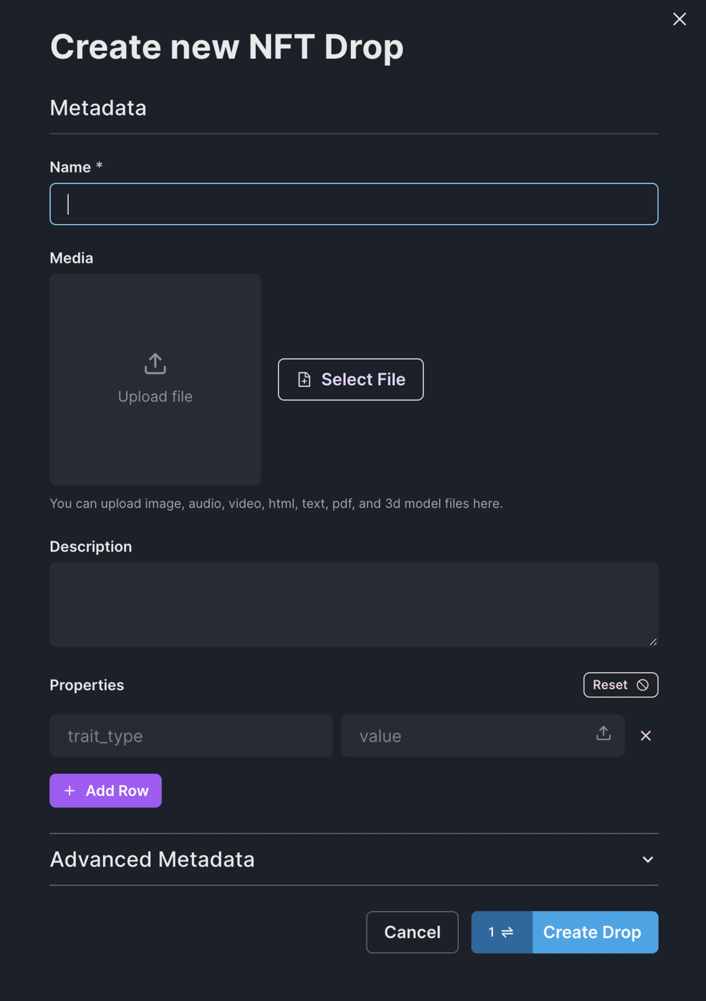Click the Reset properties button

tap(621, 685)
